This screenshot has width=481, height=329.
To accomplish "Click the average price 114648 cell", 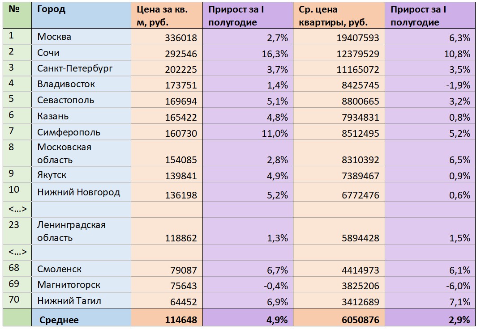I will [167, 317].
